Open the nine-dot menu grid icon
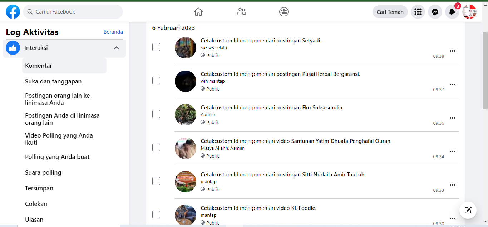488x227 pixels. click(418, 12)
